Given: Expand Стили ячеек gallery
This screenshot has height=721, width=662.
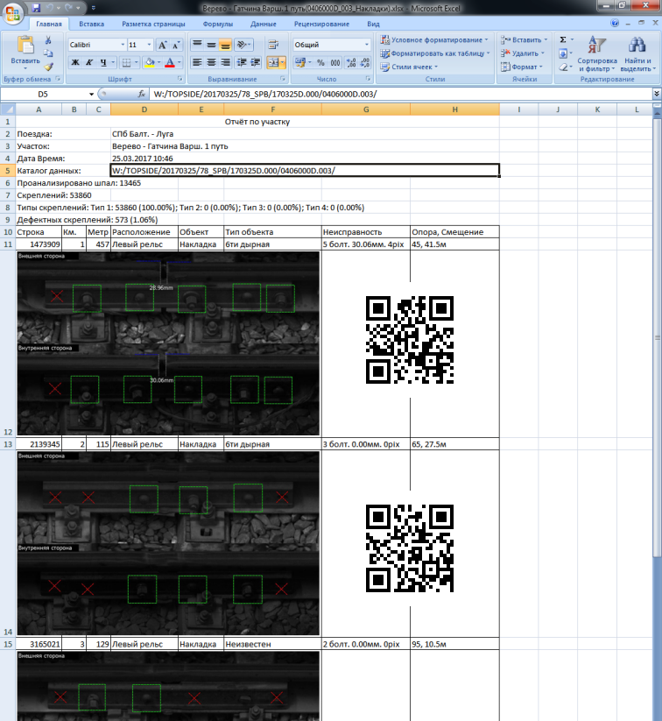Looking at the screenshot, I should pos(409,67).
